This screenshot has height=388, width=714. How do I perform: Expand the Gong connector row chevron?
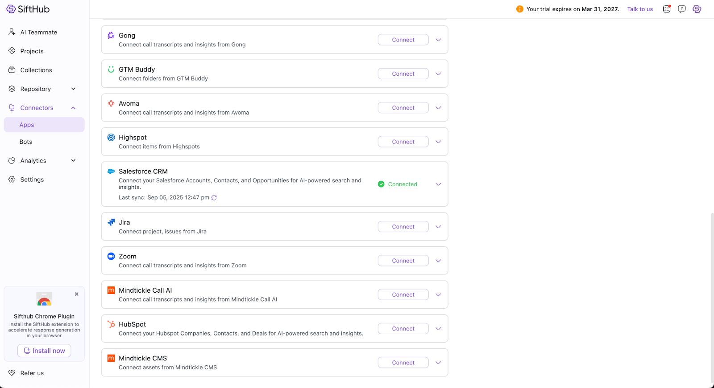click(x=438, y=40)
